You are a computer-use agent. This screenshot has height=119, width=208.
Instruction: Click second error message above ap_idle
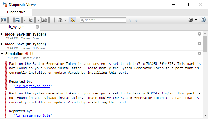point(105,98)
